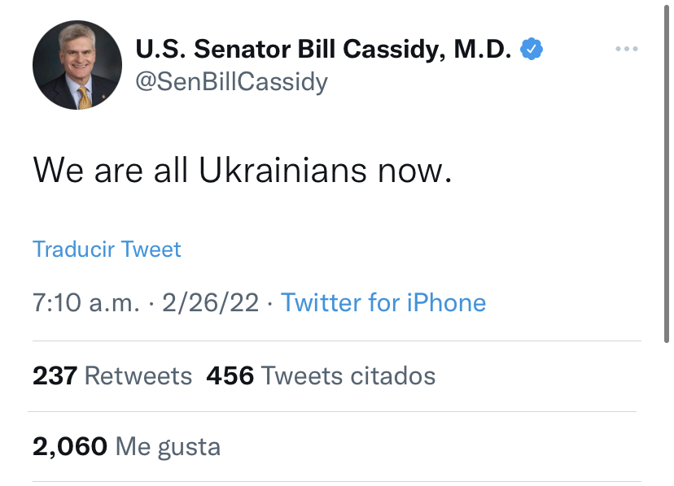Click the number 456 quote count

coord(230,375)
